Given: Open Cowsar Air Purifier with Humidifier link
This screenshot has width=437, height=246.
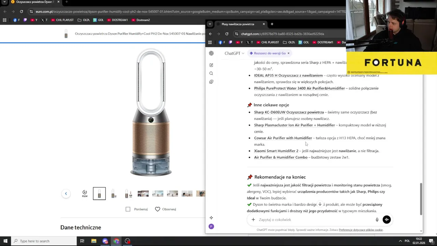Looking at the screenshot, I should coord(283,138).
